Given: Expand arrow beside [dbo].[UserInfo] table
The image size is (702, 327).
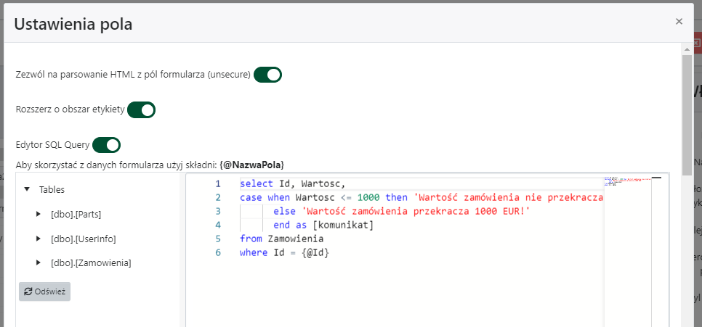Looking at the screenshot, I should [x=39, y=239].
